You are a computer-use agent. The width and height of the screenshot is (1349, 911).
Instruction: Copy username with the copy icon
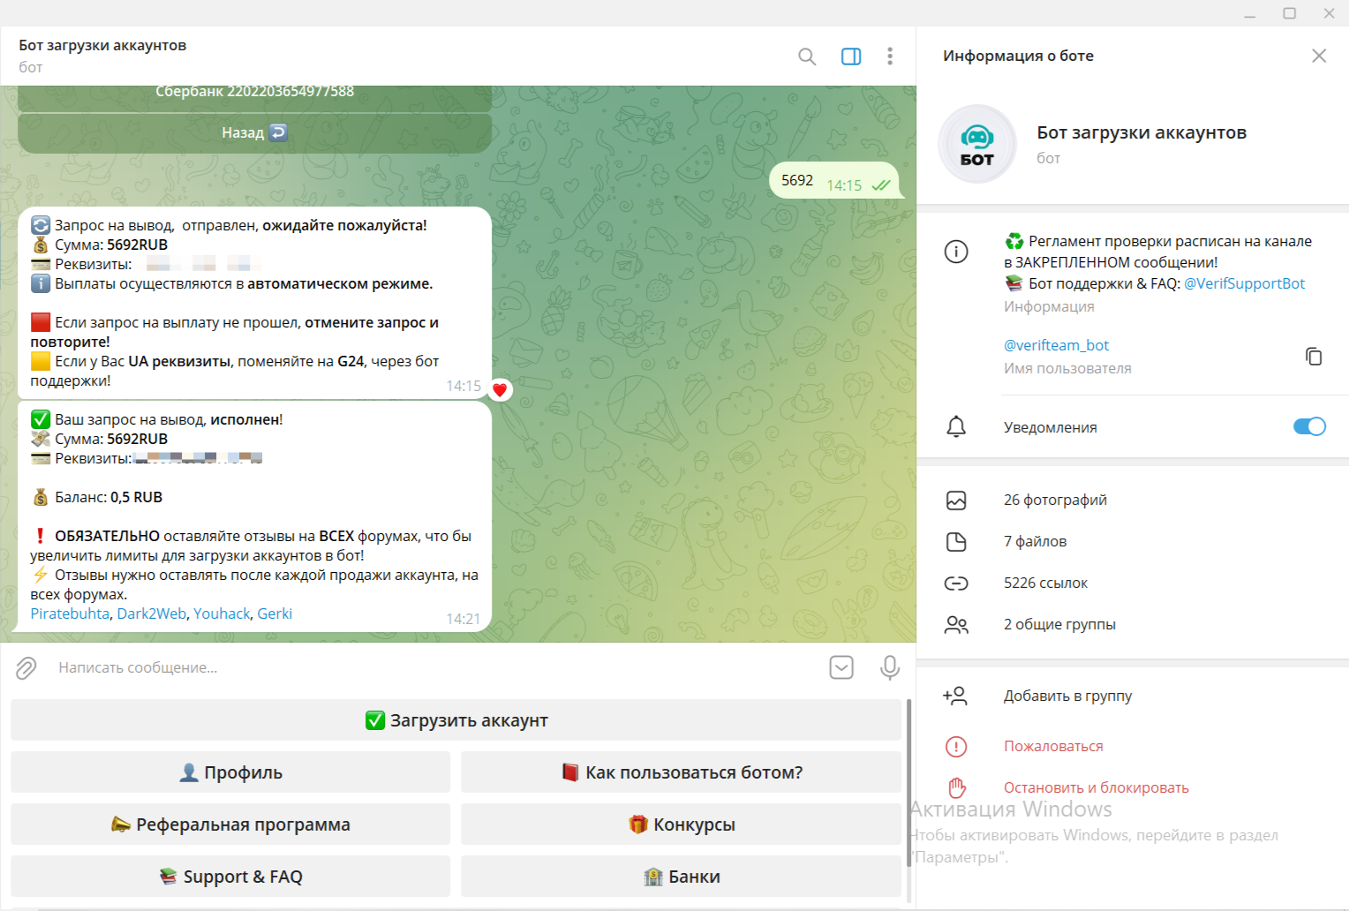1314,356
